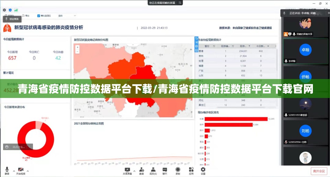This screenshot has height=177, width=330.
Task: Click the red 离开会议 leave button
Action: tap(319, 171)
